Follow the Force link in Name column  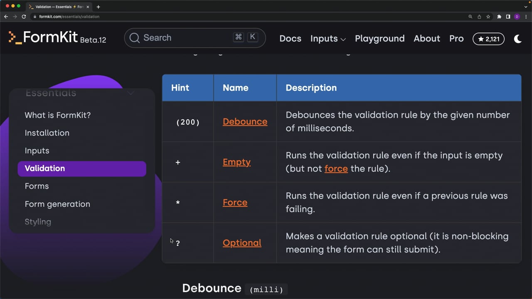(235, 202)
